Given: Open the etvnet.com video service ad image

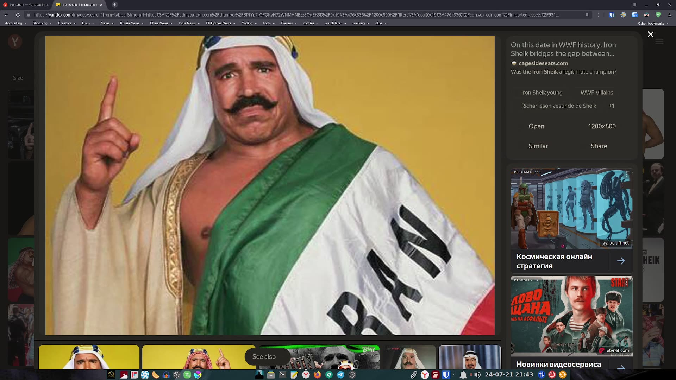Looking at the screenshot, I should click(x=572, y=316).
